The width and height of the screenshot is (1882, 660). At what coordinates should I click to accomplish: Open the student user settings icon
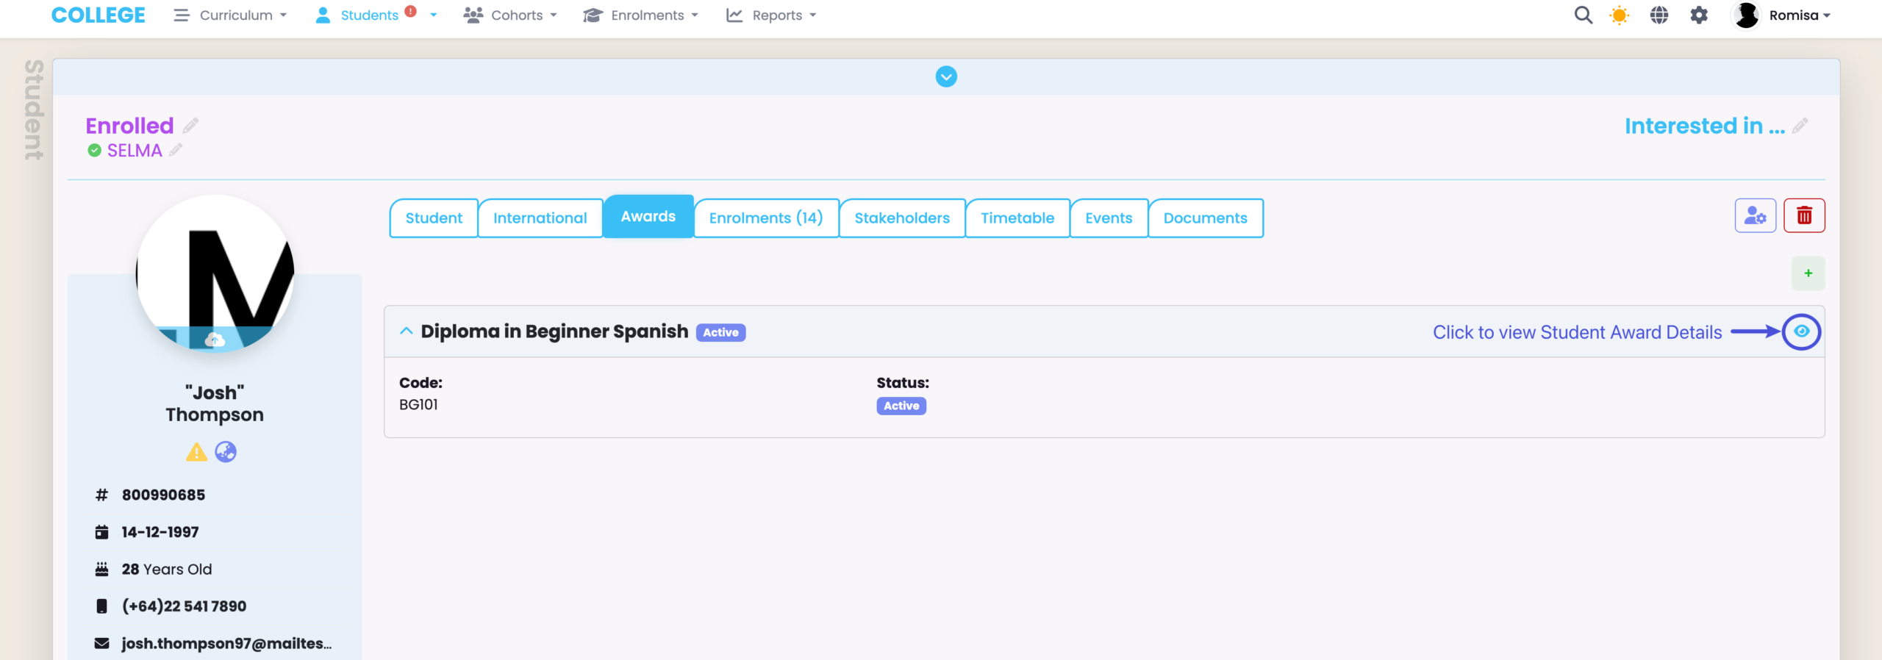(1755, 216)
